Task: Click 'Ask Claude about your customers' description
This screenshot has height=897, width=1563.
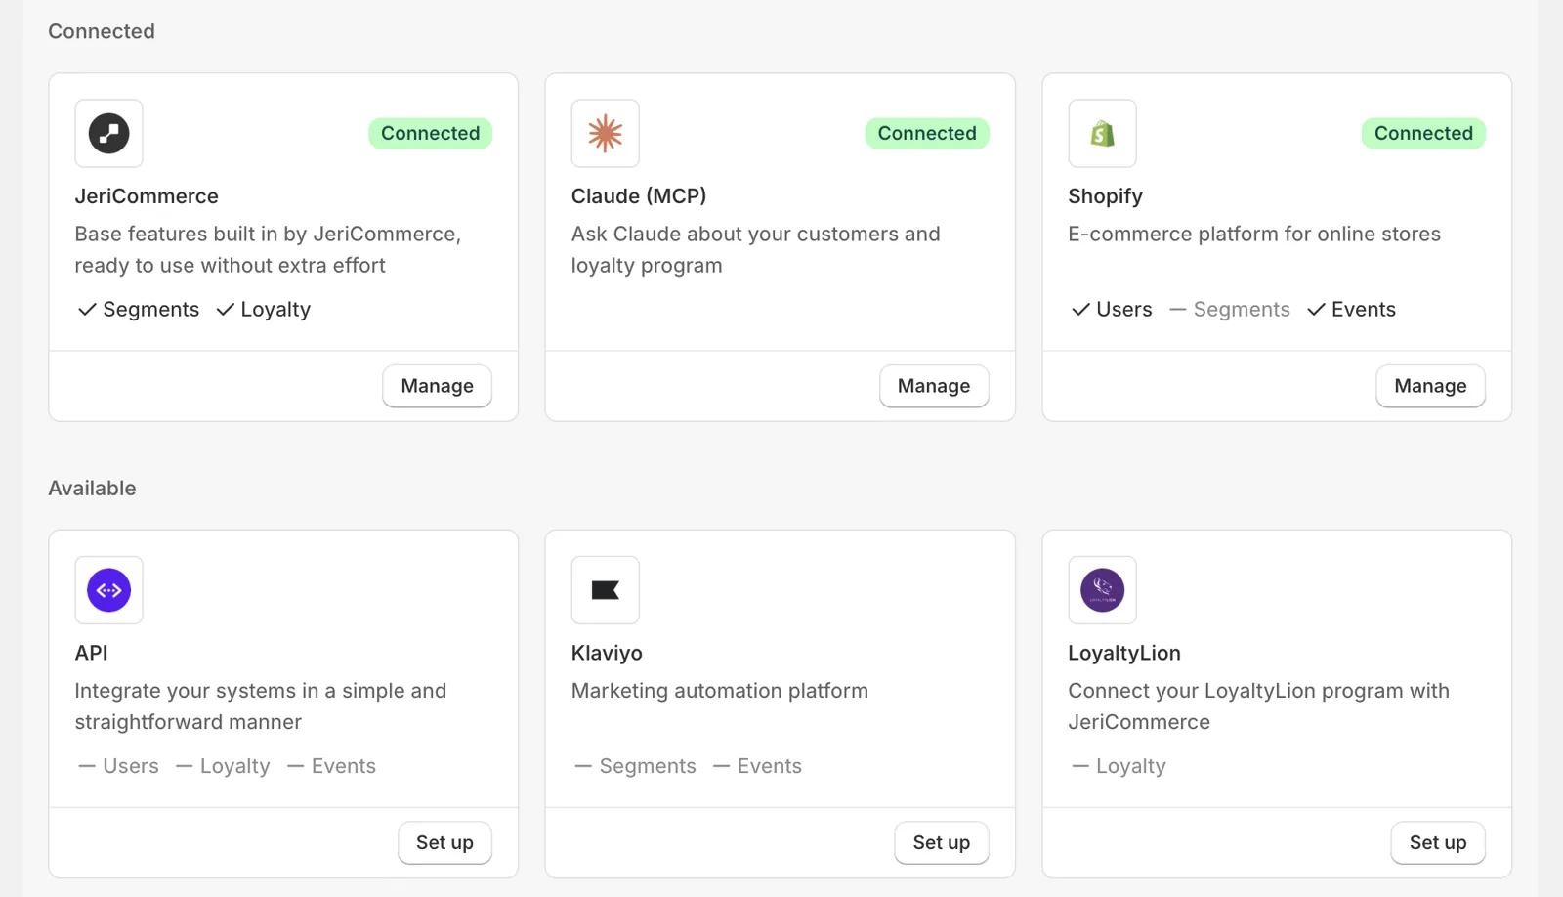Action: 755,249
